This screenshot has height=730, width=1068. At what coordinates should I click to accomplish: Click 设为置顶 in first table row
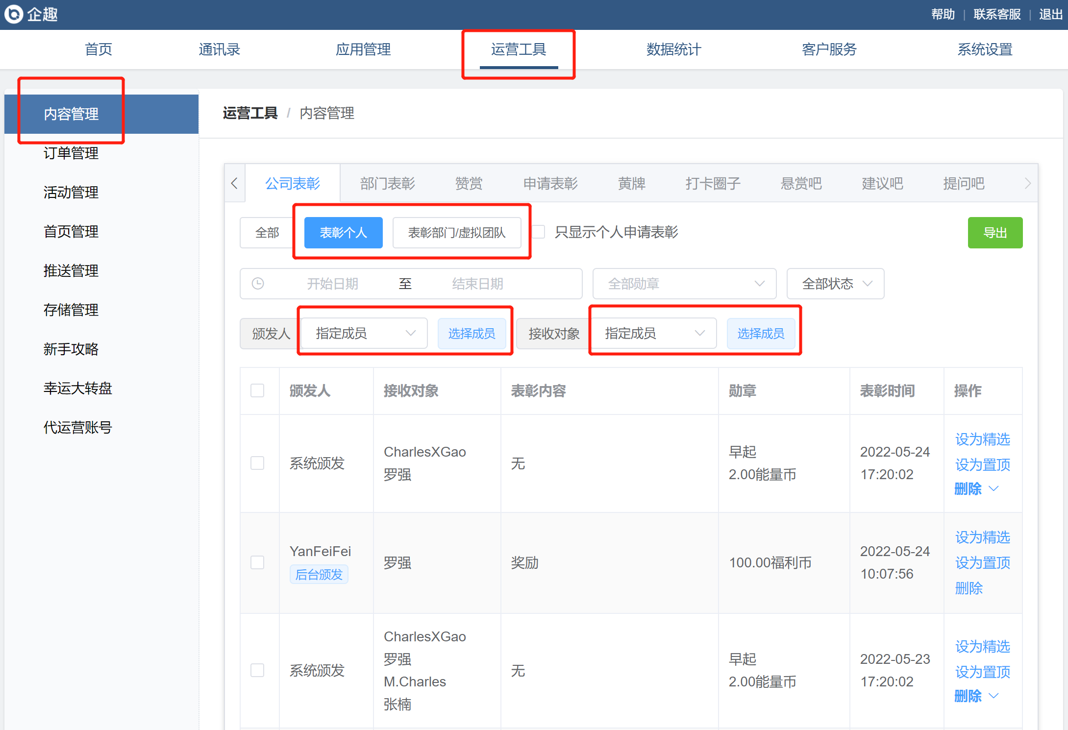tap(983, 464)
